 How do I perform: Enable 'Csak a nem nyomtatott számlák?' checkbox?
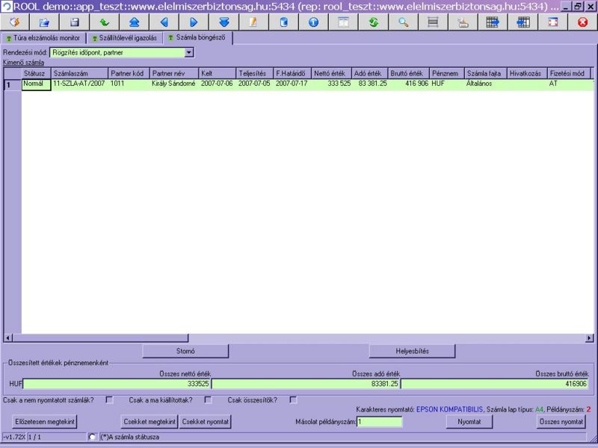[109, 399]
